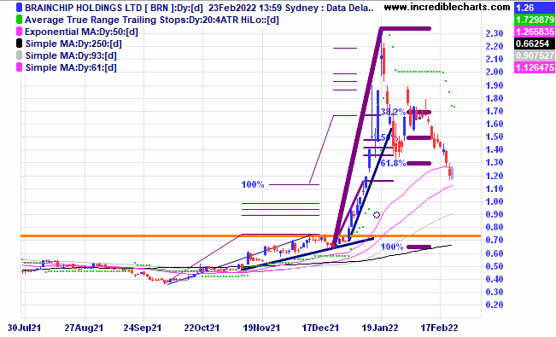This screenshot has height=337, width=556.
Task: Click the 100% label near the 1.10 level
Action: (253, 184)
